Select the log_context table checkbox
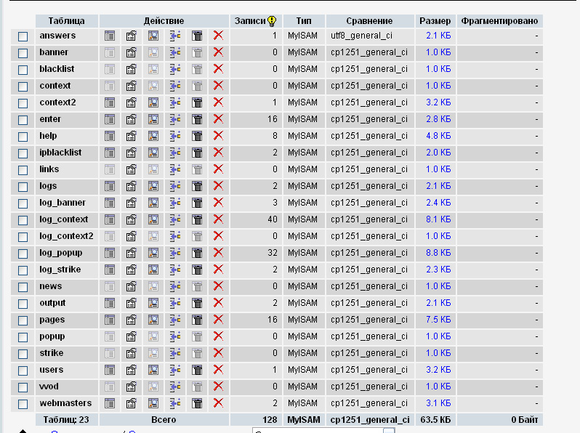Viewport: 580px width, 433px height. click(23, 220)
